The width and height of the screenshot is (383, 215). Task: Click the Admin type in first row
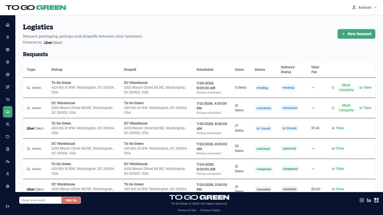34,88
